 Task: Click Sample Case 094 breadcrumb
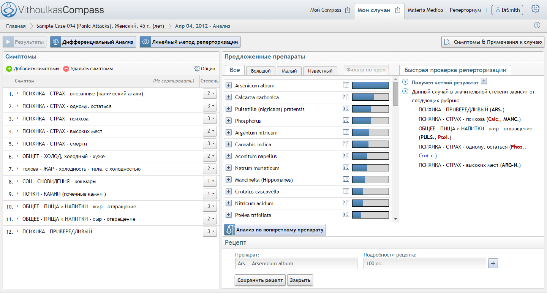100,26
